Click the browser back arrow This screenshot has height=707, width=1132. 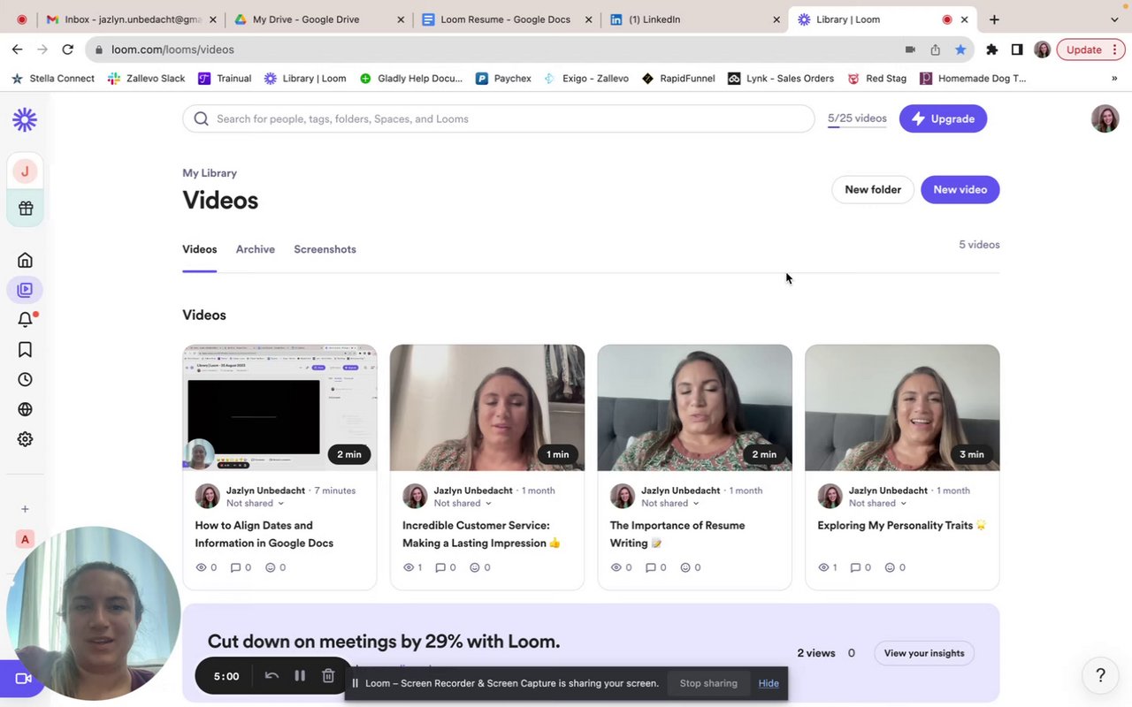pyautogui.click(x=18, y=49)
